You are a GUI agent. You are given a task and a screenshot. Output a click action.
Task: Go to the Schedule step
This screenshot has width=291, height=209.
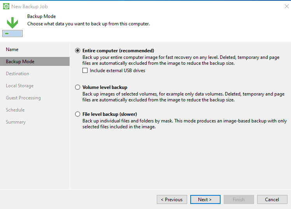(15, 110)
